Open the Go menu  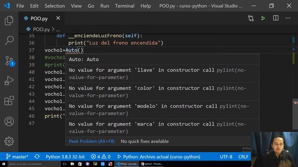point(91,6)
